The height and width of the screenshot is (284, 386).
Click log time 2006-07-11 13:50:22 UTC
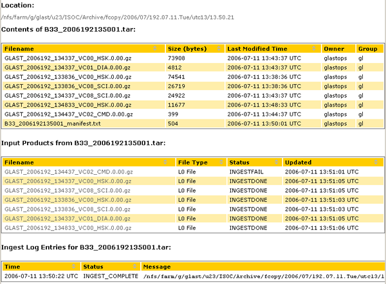41,276
